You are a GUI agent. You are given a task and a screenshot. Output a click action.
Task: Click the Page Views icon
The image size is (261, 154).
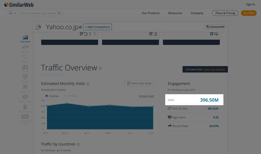click(x=169, y=117)
